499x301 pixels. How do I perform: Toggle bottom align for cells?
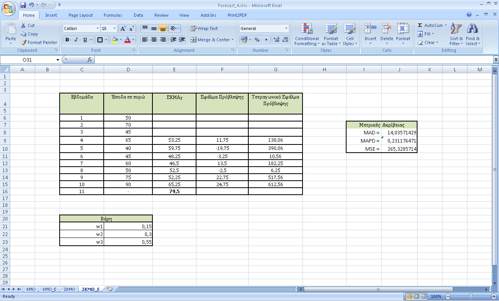163,28
